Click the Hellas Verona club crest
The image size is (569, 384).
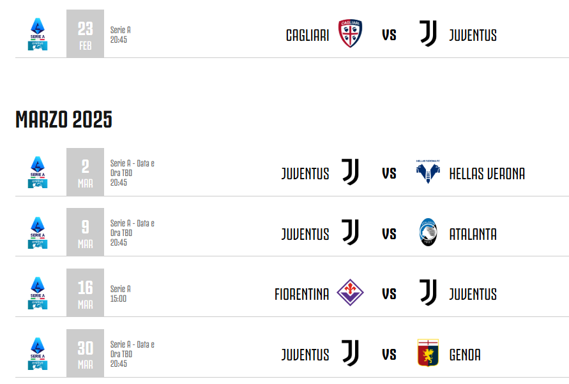(429, 172)
